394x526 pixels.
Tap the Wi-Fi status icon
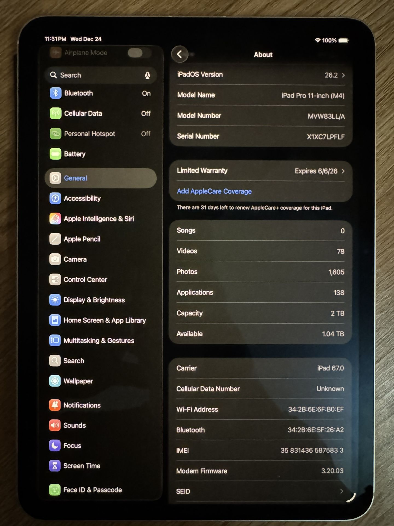click(317, 40)
